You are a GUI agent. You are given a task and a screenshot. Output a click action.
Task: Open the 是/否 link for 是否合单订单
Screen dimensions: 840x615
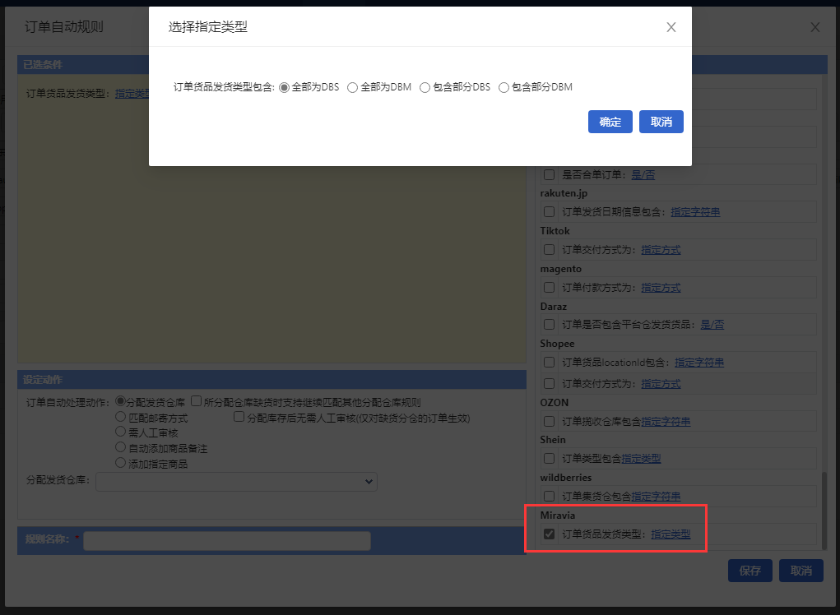click(643, 175)
